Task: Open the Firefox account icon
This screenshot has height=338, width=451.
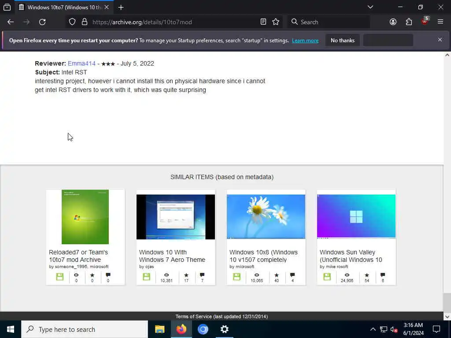Action: 393,22
